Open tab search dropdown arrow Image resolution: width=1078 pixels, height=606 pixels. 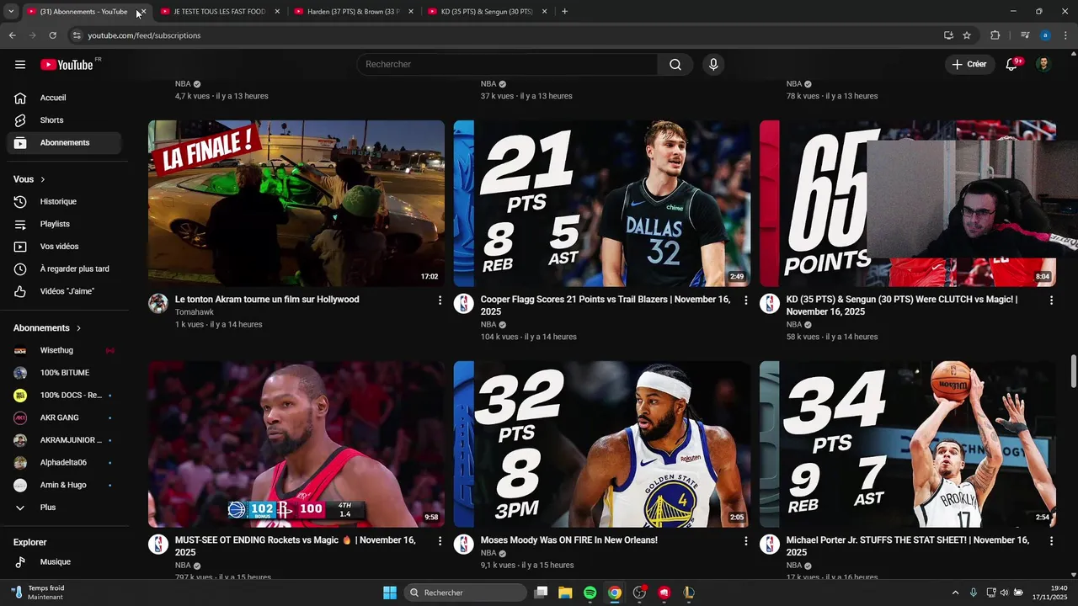[11, 12]
